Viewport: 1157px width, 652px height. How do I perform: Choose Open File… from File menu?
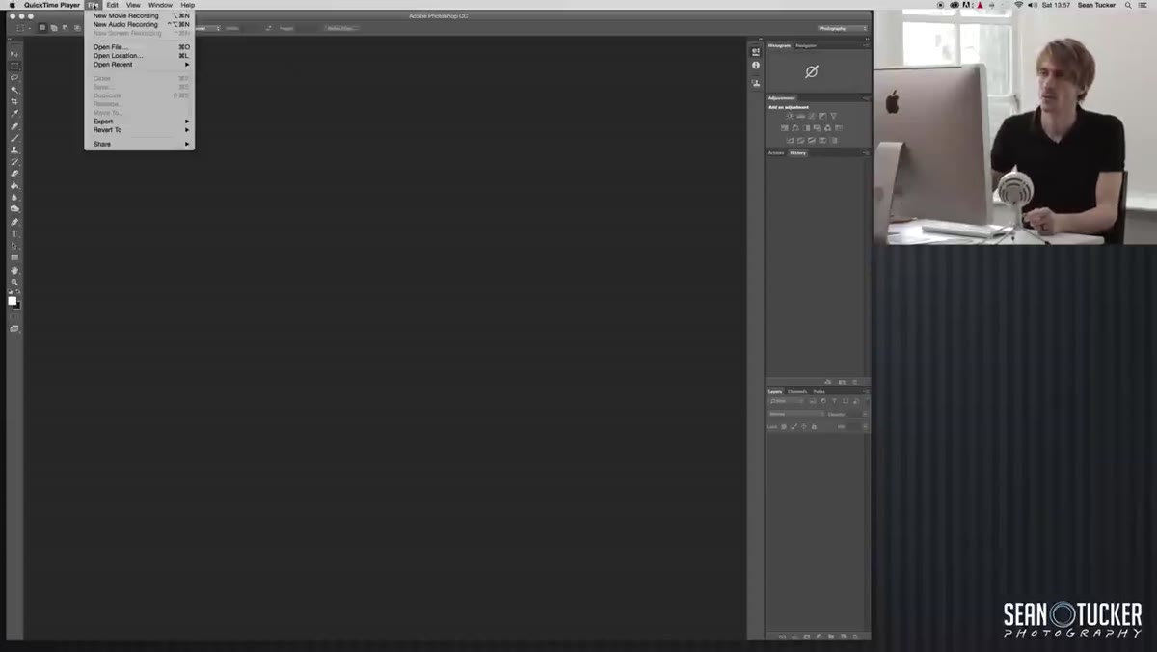(x=139, y=46)
